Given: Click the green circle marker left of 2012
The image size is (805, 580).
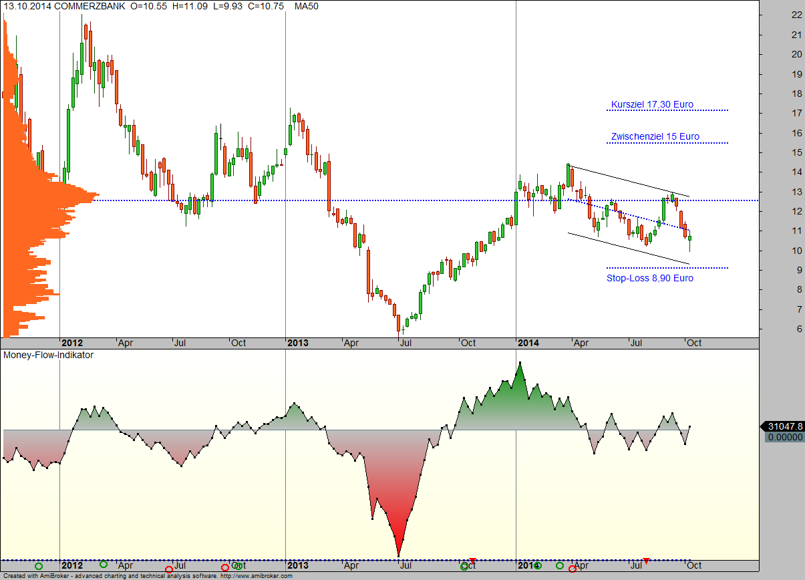Looking at the screenshot, I should click(x=39, y=566).
